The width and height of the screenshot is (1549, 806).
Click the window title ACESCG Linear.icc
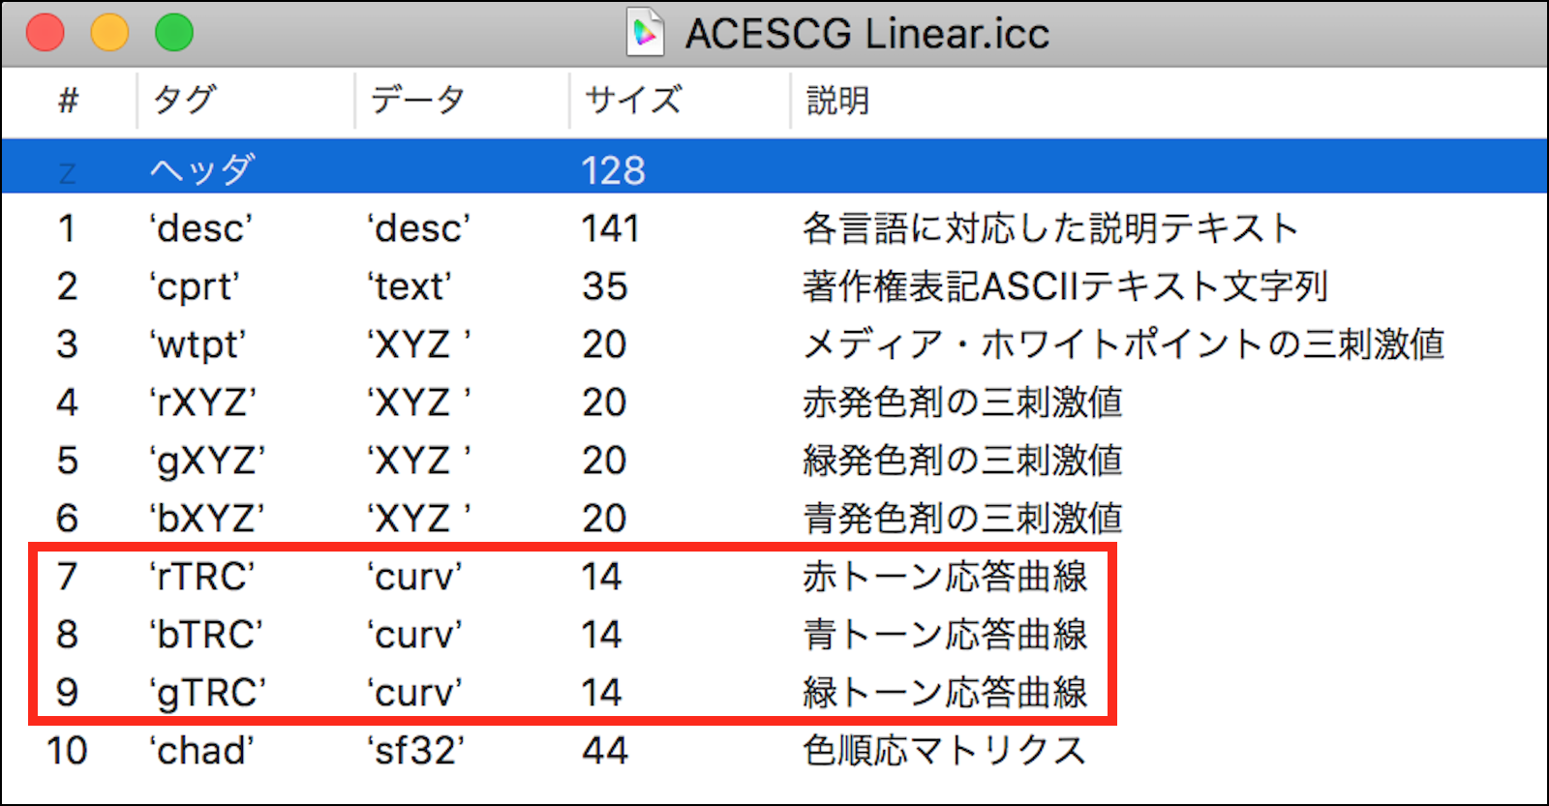867,34
